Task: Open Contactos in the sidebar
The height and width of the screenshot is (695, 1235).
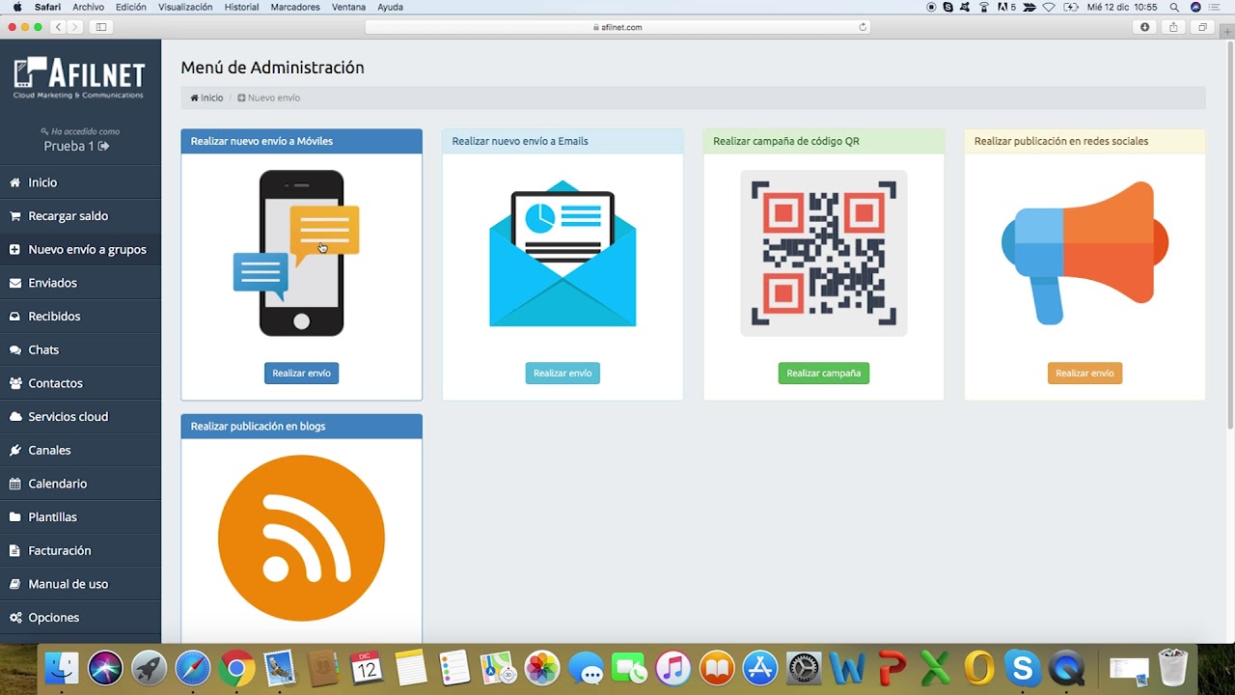Action: [80, 383]
